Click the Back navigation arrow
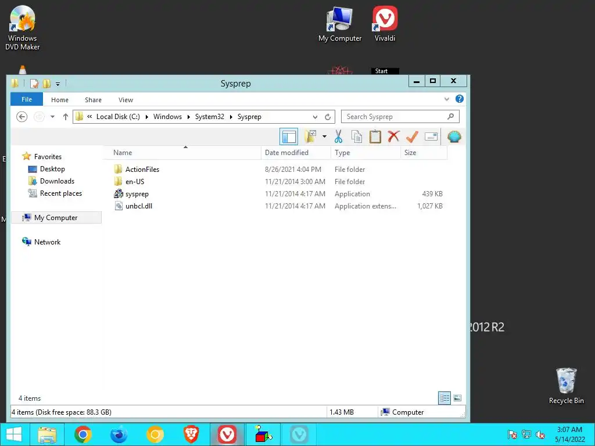The width and height of the screenshot is (595, 446). (x=22, y=117)
